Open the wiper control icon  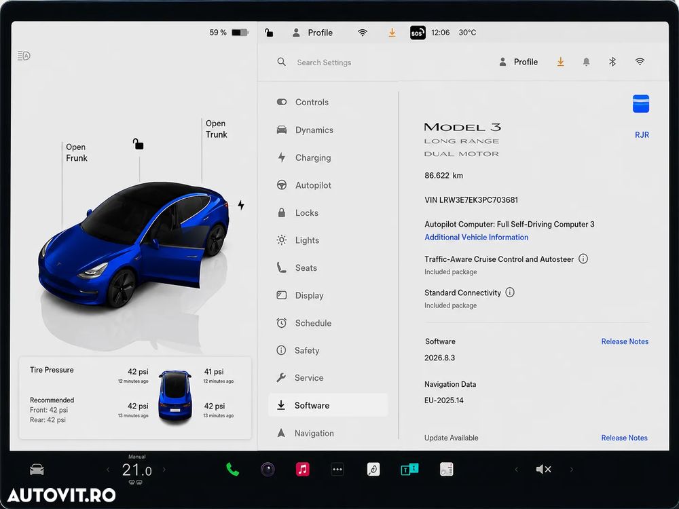point(373,469)
